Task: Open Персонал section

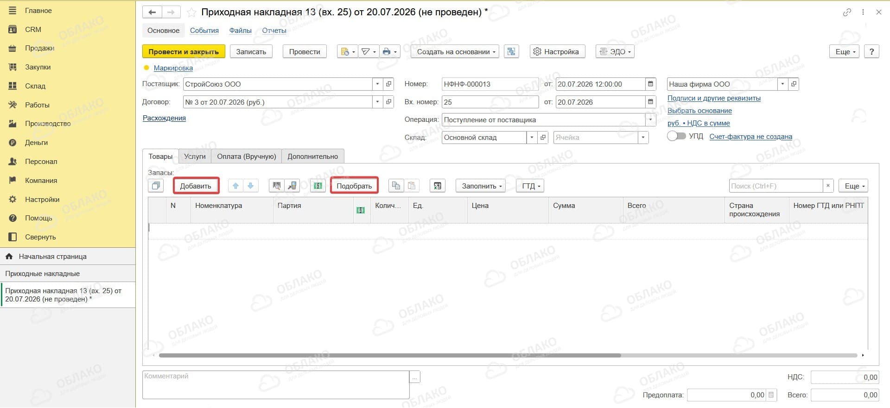Action: [41, 162]
